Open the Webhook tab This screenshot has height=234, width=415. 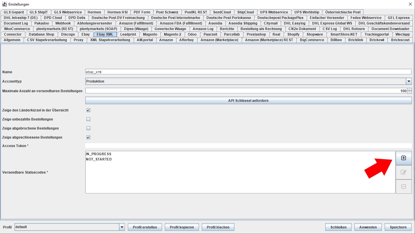tap(63, 23)
